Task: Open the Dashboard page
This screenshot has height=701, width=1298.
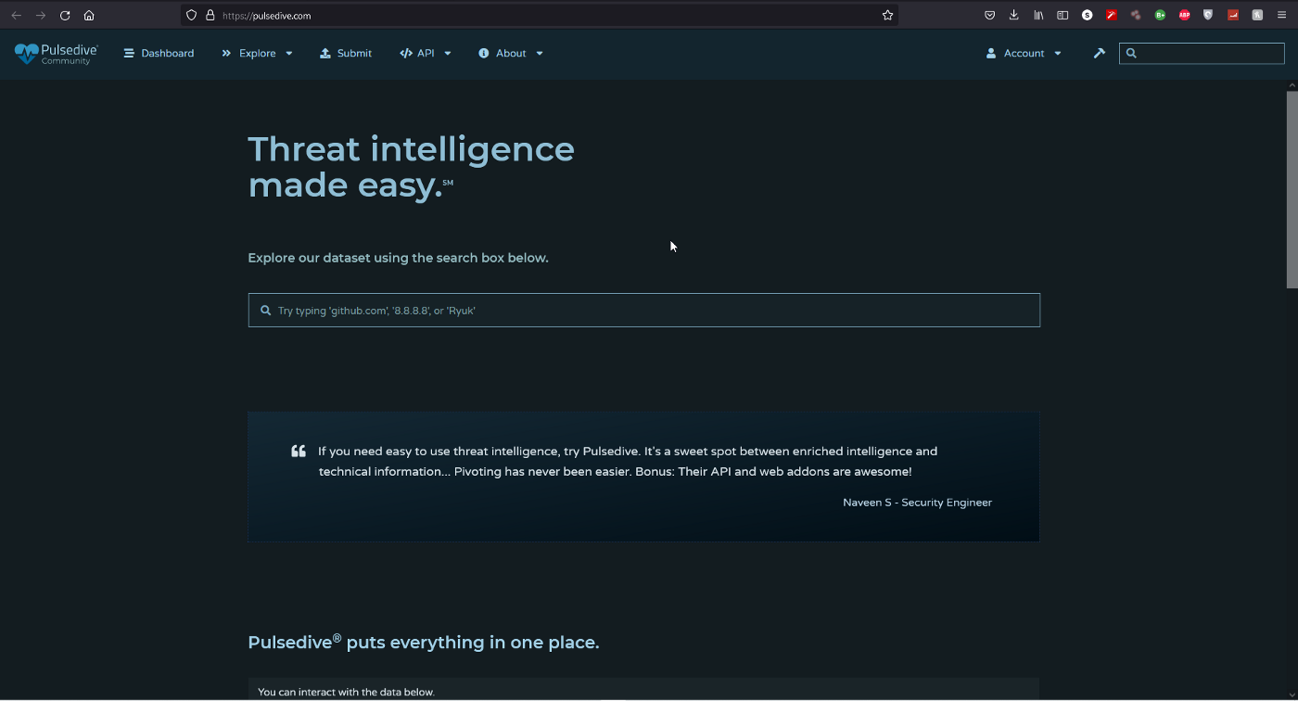Action: pyautogui.click(x=159, y=54)
